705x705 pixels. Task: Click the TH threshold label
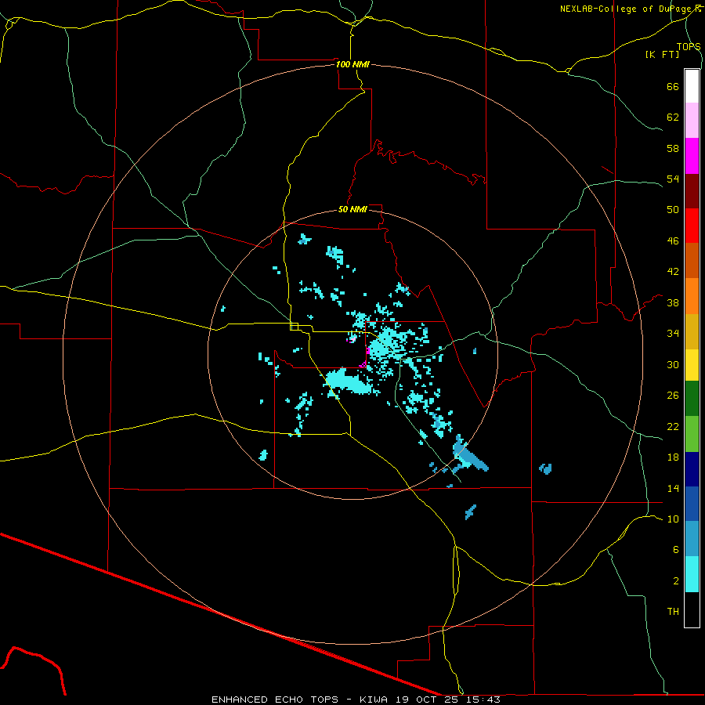pos(673,612)
